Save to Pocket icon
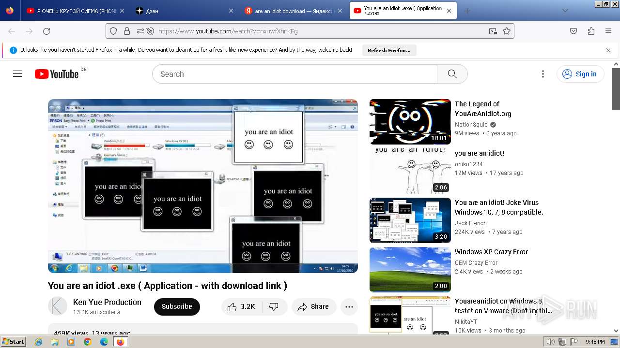The image size is (620, 348). tap(573, 31)
